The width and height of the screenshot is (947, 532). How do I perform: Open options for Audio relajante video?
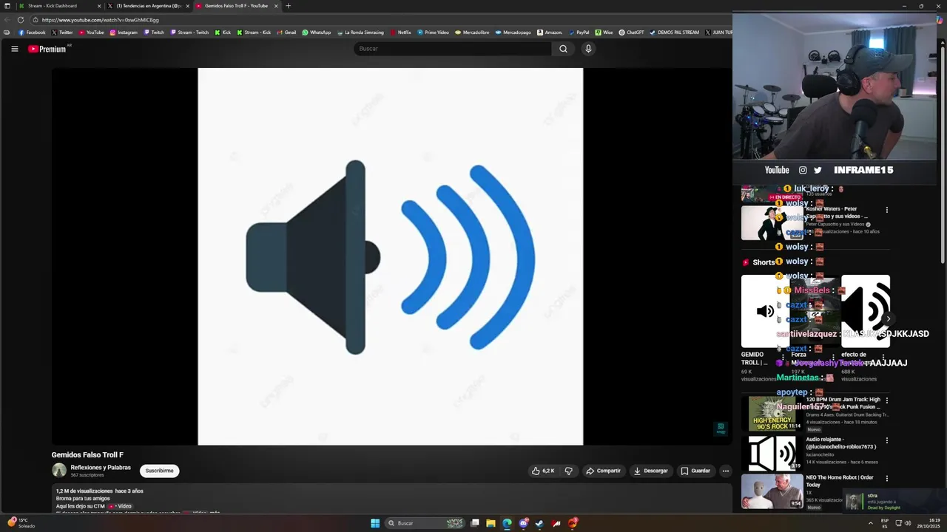point(886,440)
